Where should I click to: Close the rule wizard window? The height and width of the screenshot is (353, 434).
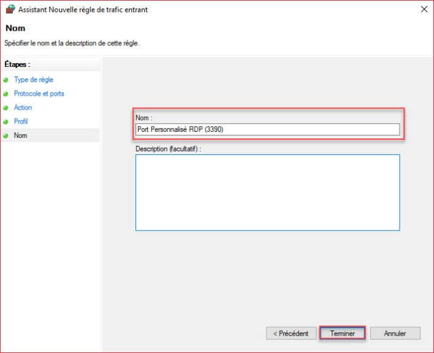pos(424,9)
